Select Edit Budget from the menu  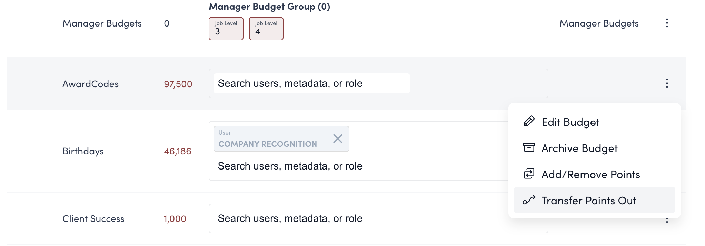click(x=570, y=122)
